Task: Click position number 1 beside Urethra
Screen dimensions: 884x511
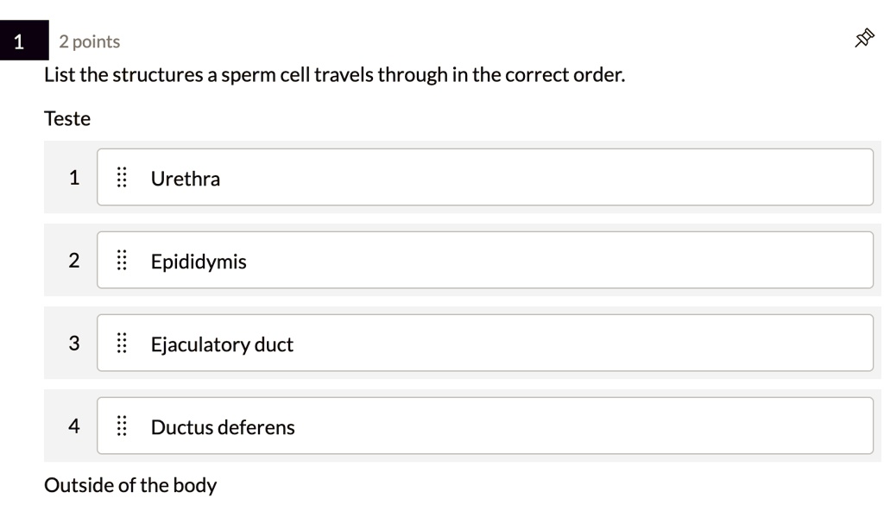Action: pos(73,177)
